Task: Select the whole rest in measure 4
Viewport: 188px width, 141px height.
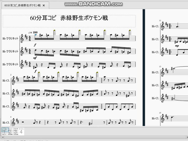Action: tap(23, 122)
